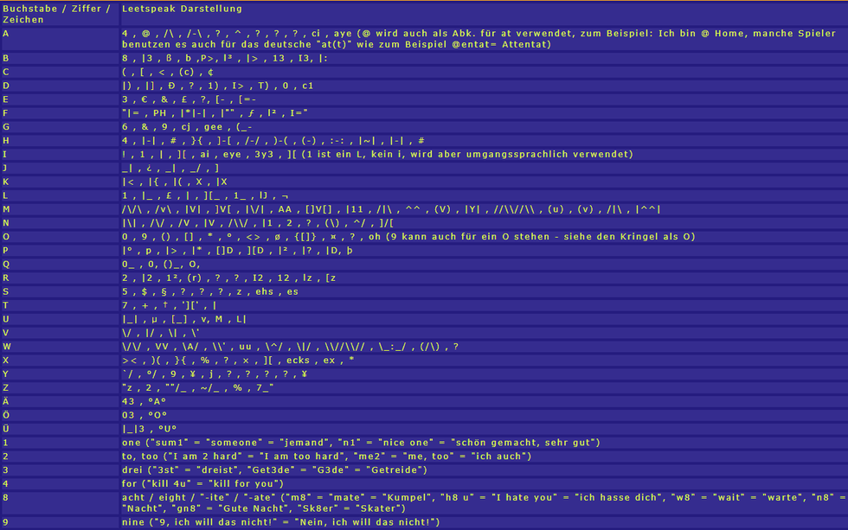Click the Ä umlaut row label
The width and height of the screenshot is (848, 530).
point(60,401)
